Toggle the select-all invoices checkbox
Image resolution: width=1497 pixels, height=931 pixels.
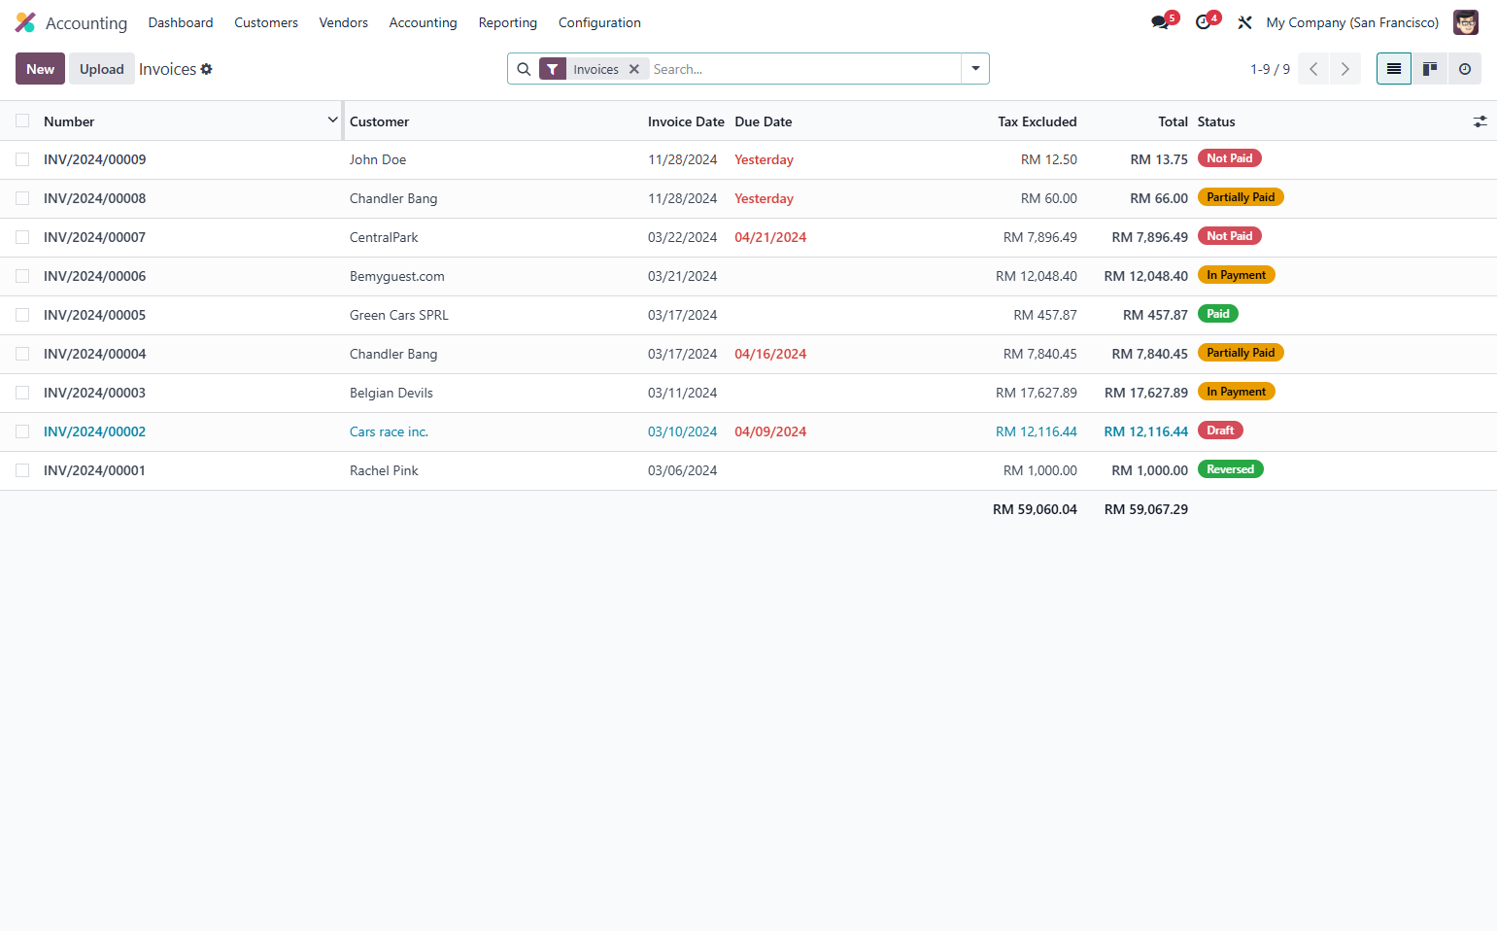(x=22, y=121)
